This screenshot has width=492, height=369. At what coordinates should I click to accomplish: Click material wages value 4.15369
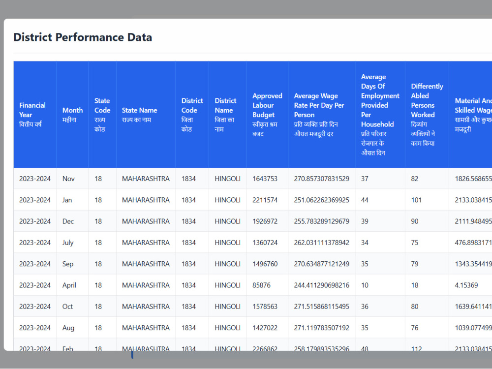click(x=466, y=285)
